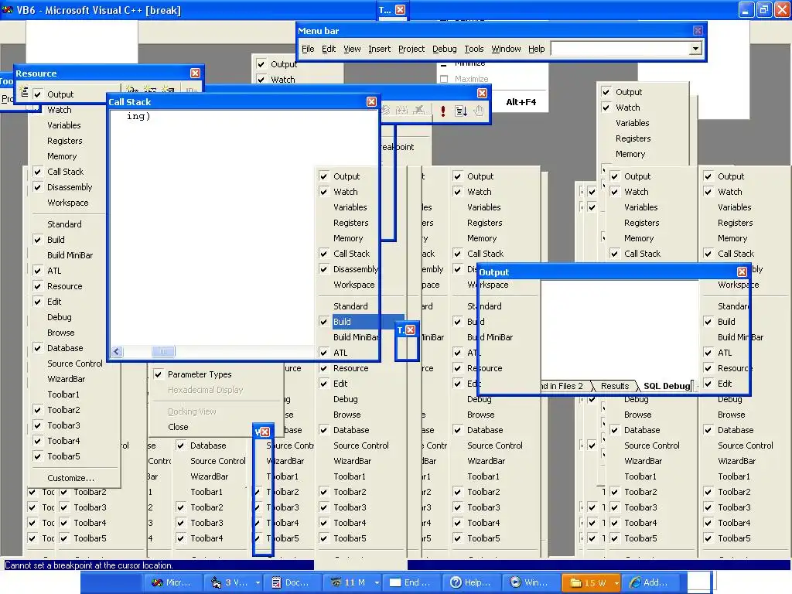Click the Call Stack horizontal scrollbar thumb

[x=163, y=352]
